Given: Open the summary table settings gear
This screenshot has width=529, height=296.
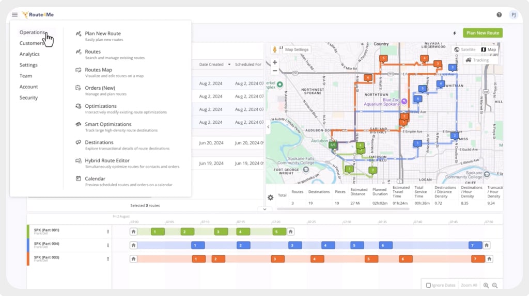Looking at the screenshot, I should pos(271,198).
